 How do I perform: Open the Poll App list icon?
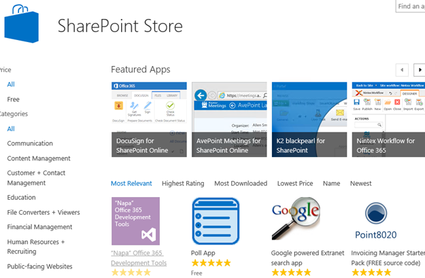click(x=216, y=221)
